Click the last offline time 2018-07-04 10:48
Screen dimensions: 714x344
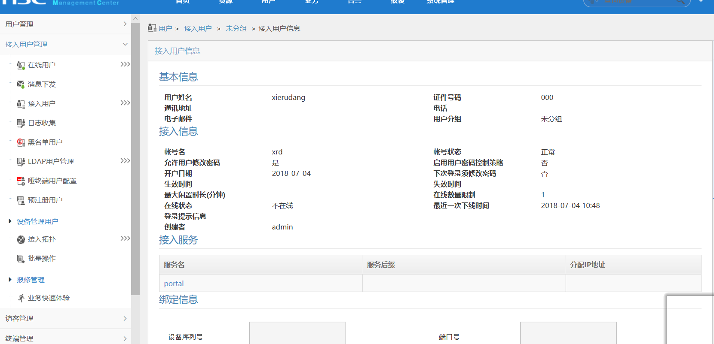(570, 205)
